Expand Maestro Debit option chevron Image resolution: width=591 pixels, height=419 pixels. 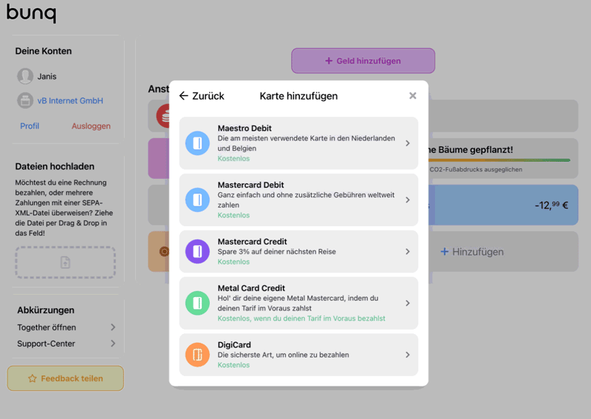[408, 143]
